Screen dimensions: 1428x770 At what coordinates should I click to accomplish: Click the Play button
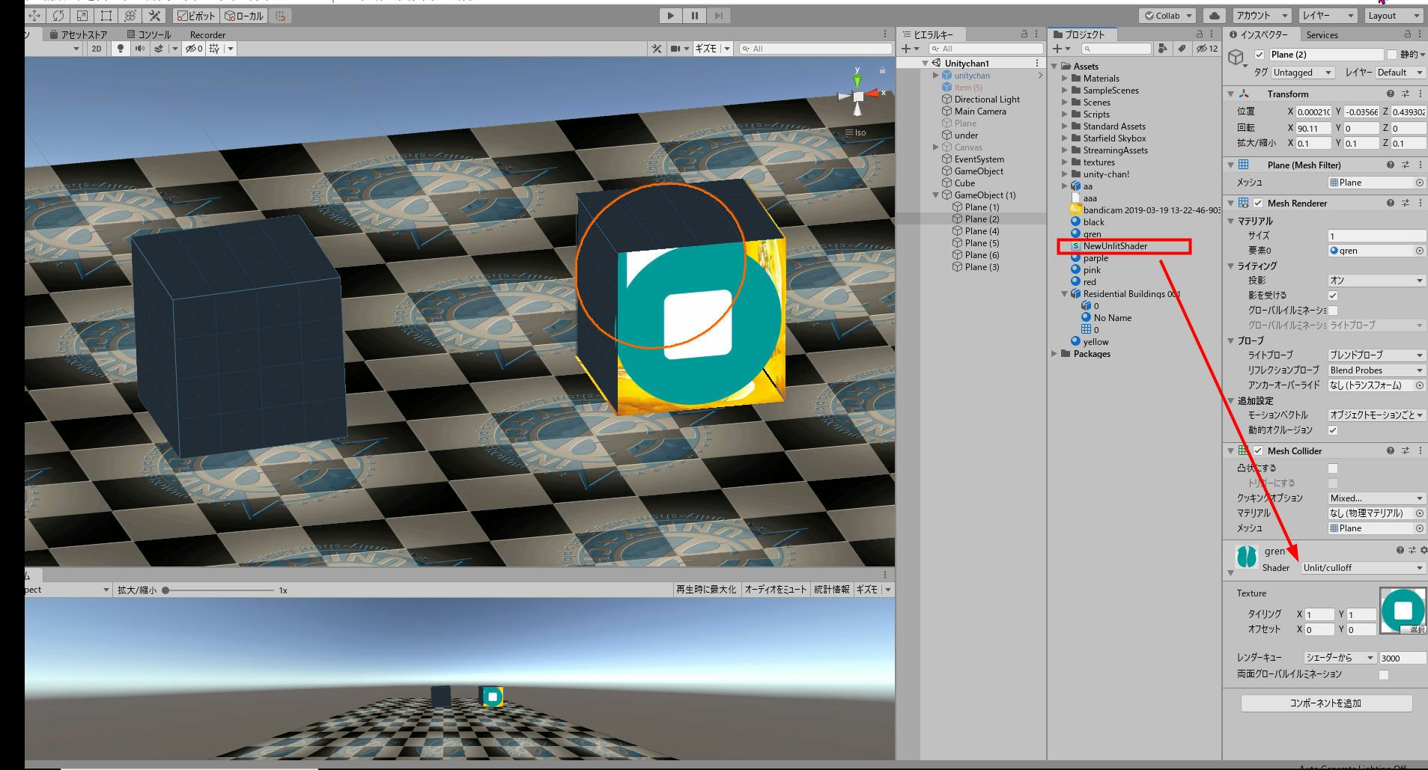click(670, 16)
